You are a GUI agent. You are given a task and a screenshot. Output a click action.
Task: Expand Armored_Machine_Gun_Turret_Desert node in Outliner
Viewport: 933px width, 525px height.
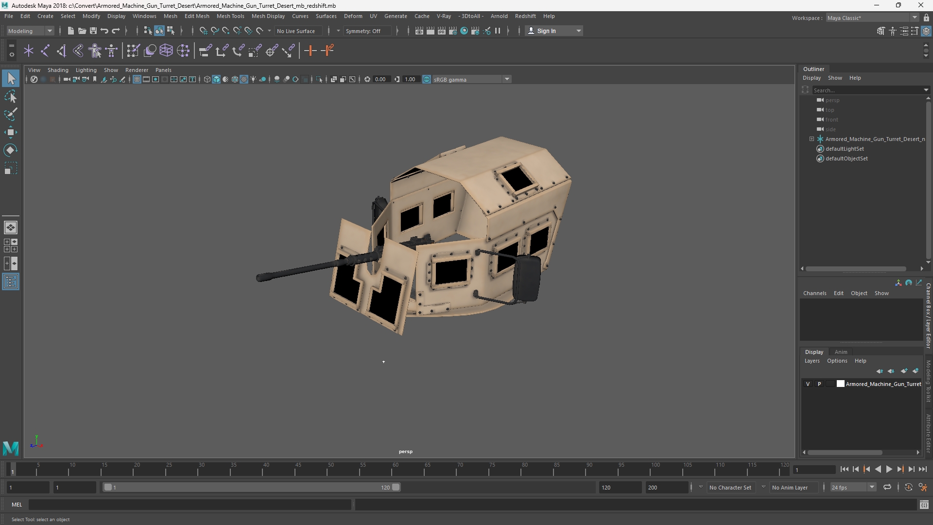[x=812, y=139]
